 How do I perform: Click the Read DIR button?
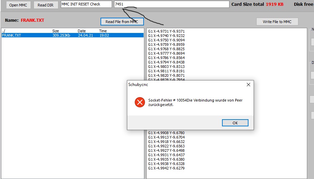click(46, 5)
